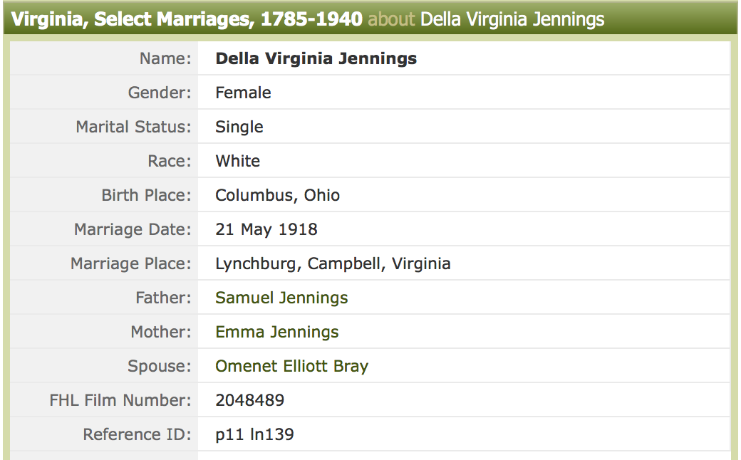
Task: Open mother Emma Jennings' record link
Action: pyautogui.click(x=277, y=332)
